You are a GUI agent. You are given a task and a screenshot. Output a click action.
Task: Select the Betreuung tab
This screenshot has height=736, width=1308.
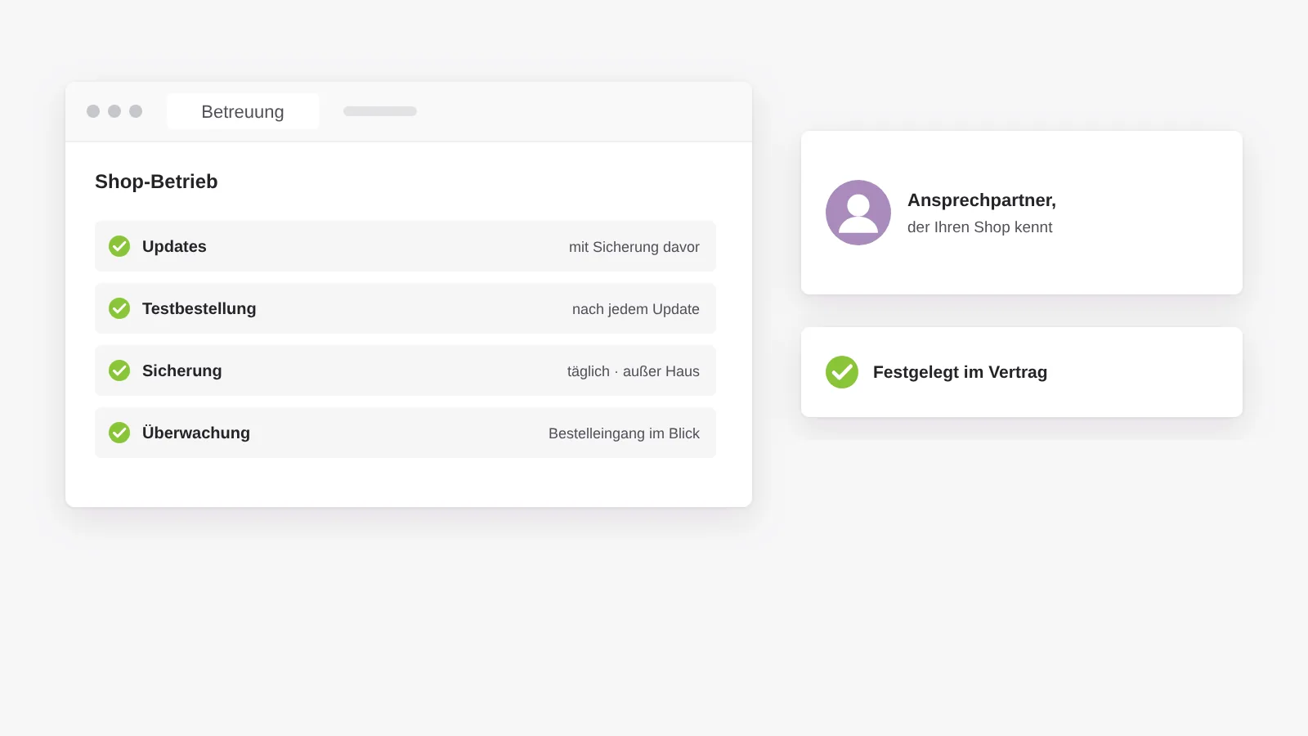coord(243,111)
